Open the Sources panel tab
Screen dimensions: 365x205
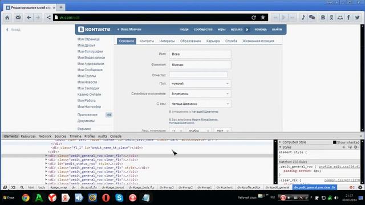[60, 136]
